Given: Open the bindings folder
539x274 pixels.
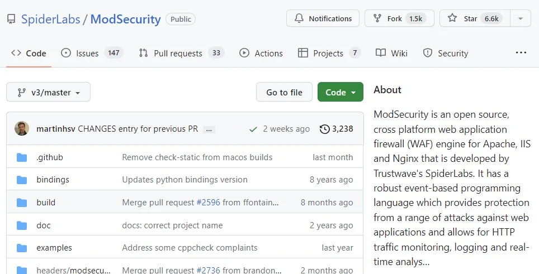Looking at the screenshot, I should pos(53,180).
